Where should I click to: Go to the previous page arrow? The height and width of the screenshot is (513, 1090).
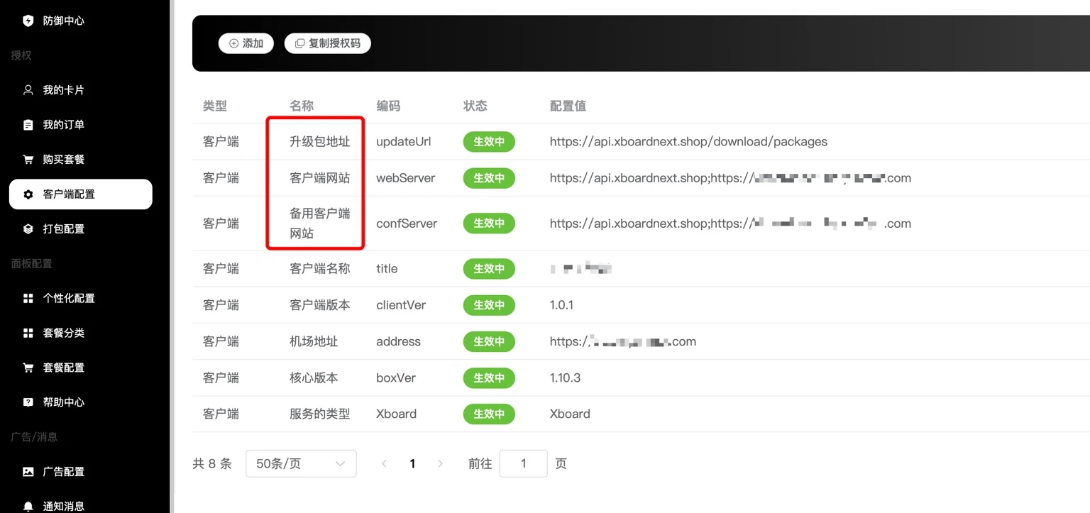(x=384, y=463)
